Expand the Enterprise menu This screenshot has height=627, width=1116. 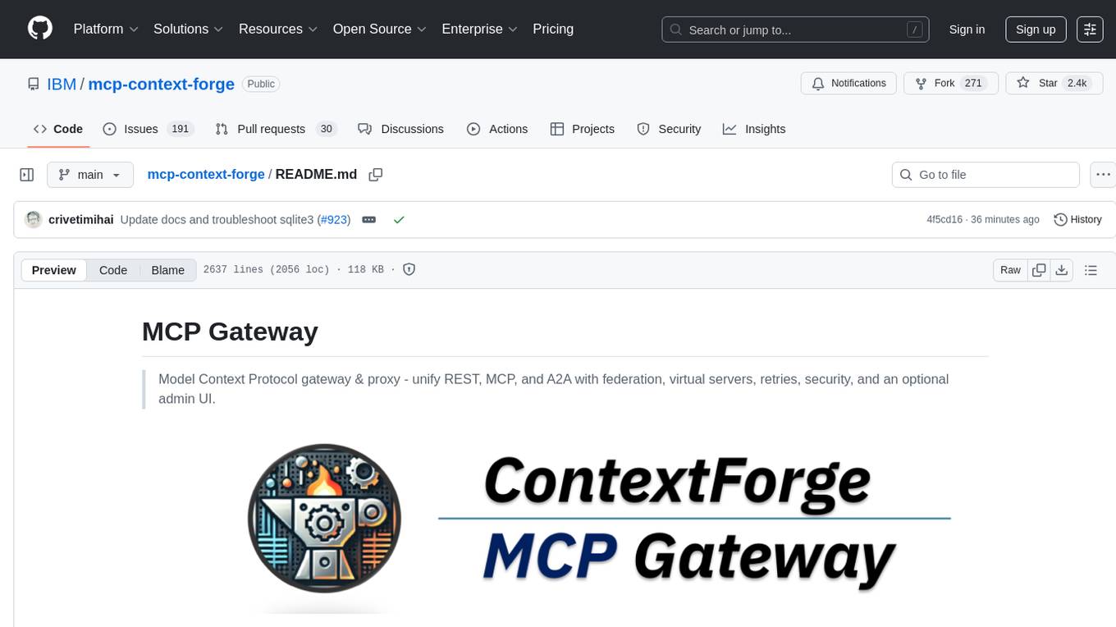(479, 29)
